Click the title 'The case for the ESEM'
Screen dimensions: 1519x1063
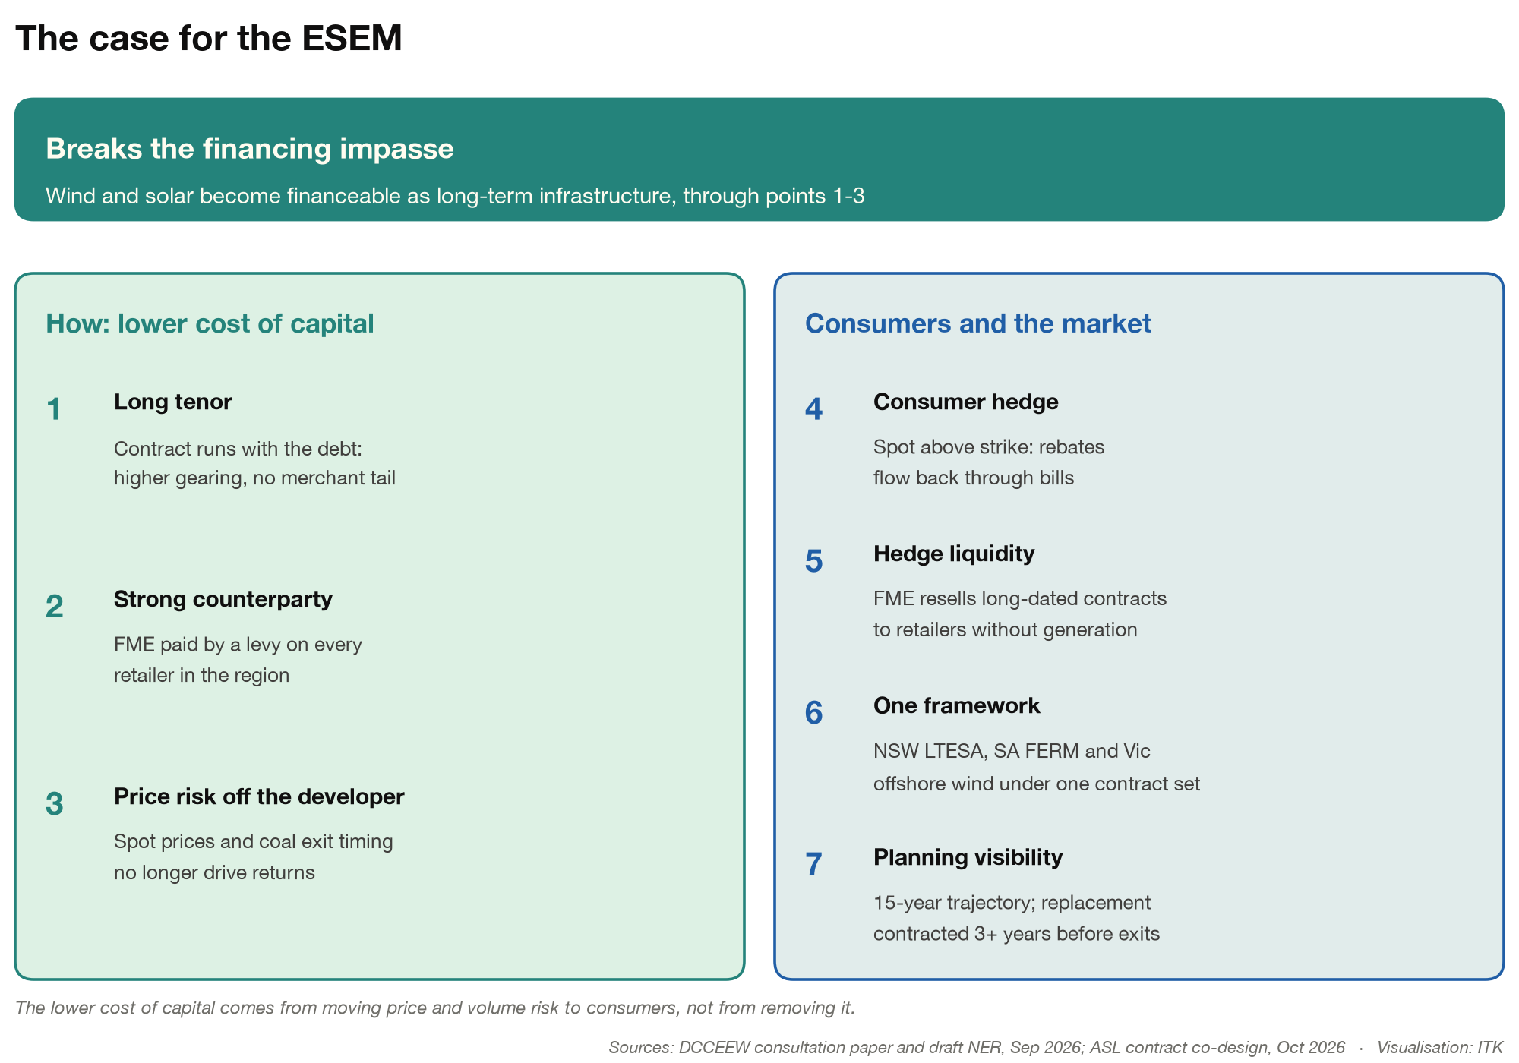pos(209,38)
